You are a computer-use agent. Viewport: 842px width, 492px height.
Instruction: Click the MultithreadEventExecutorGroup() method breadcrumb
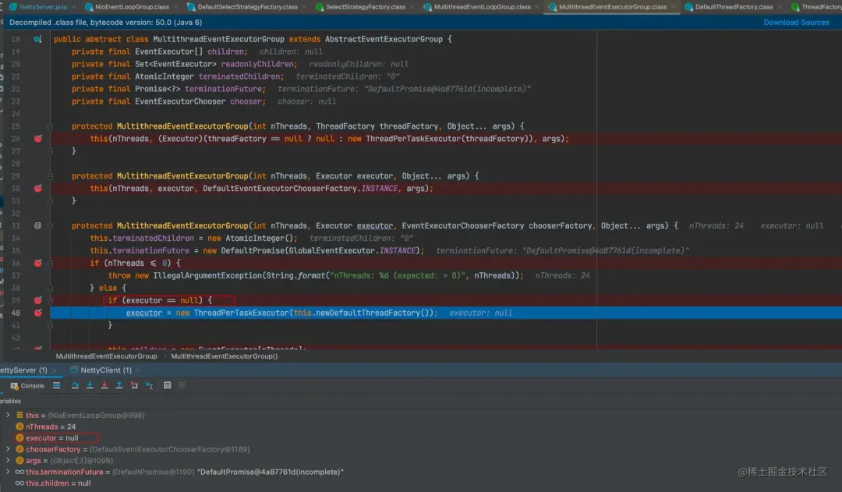tap(225, 356)
